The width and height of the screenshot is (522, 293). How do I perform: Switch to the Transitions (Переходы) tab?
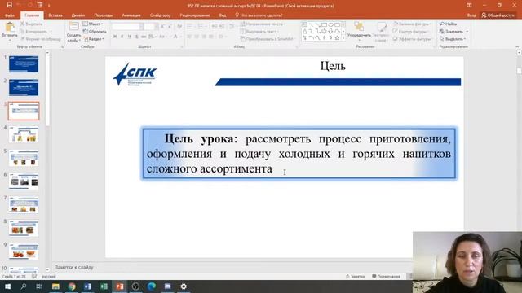(104, 15)
